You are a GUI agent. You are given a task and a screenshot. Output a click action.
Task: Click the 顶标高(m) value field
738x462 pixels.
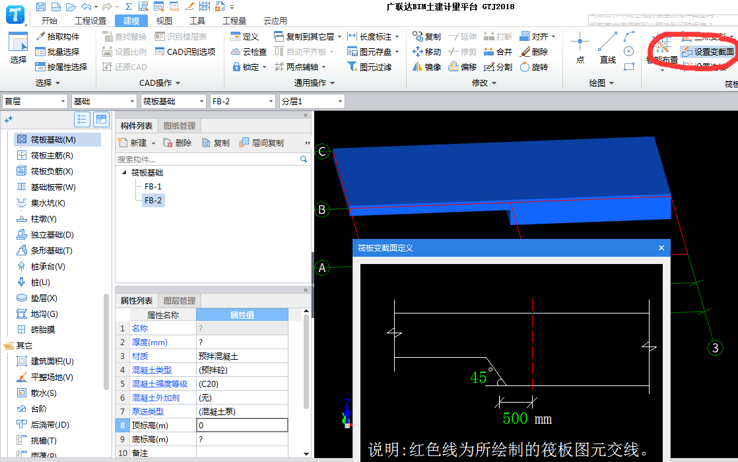(242, 425)
